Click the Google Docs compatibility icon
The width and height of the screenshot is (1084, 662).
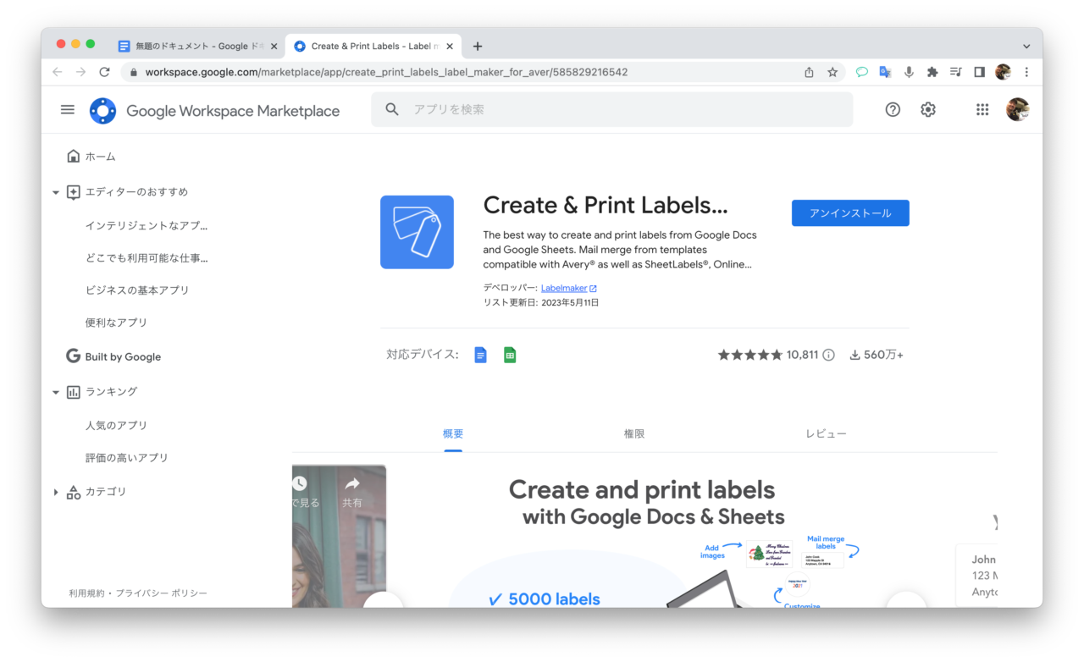[481, 355]
